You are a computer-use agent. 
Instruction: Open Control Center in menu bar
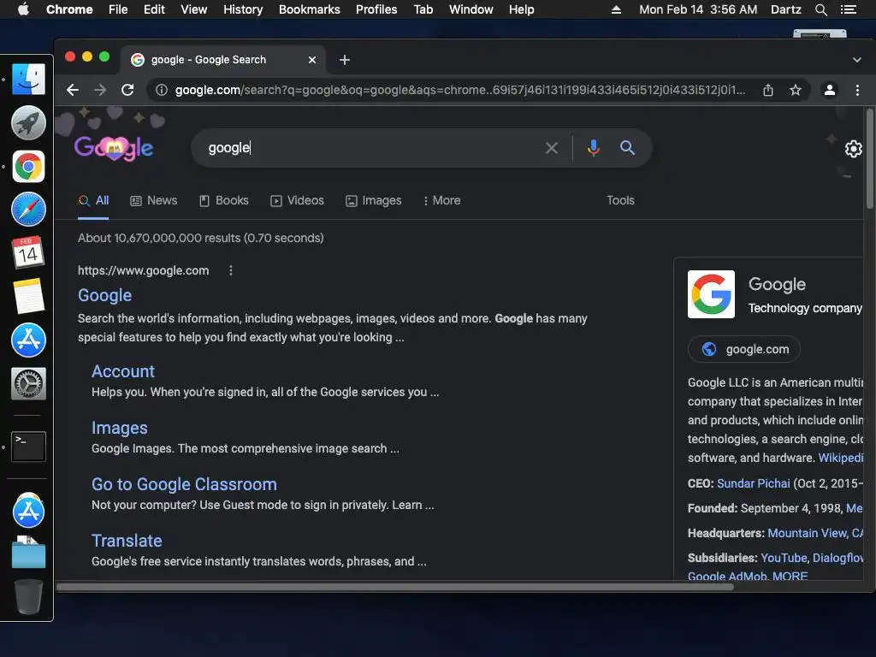pos(849,9)
